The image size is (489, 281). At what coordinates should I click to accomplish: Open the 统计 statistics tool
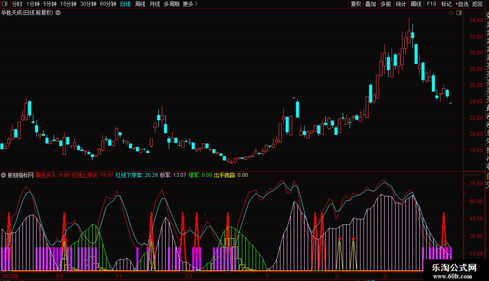click(x=401, y=4)
